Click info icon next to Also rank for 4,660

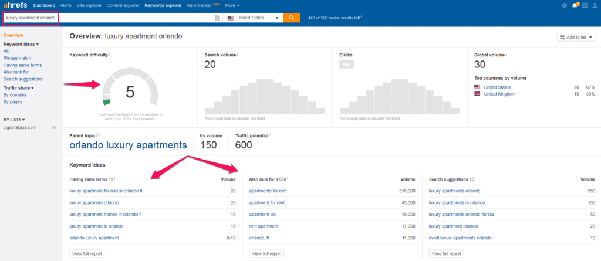(x=287, y=179)
